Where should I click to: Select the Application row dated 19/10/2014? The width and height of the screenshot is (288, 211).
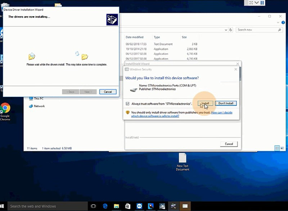tap(161, 49)
